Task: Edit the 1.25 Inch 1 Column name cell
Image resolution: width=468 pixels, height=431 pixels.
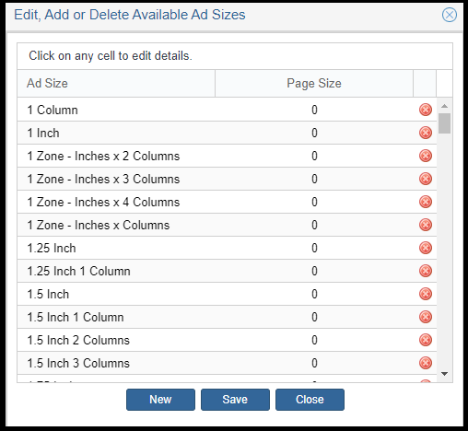Action: coord(116,271)
